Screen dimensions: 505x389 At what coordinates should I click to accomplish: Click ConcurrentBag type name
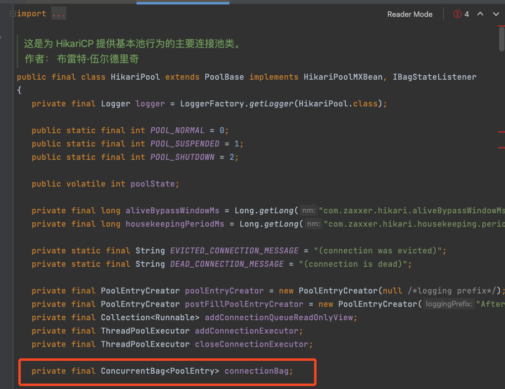(x=133, y=371)
